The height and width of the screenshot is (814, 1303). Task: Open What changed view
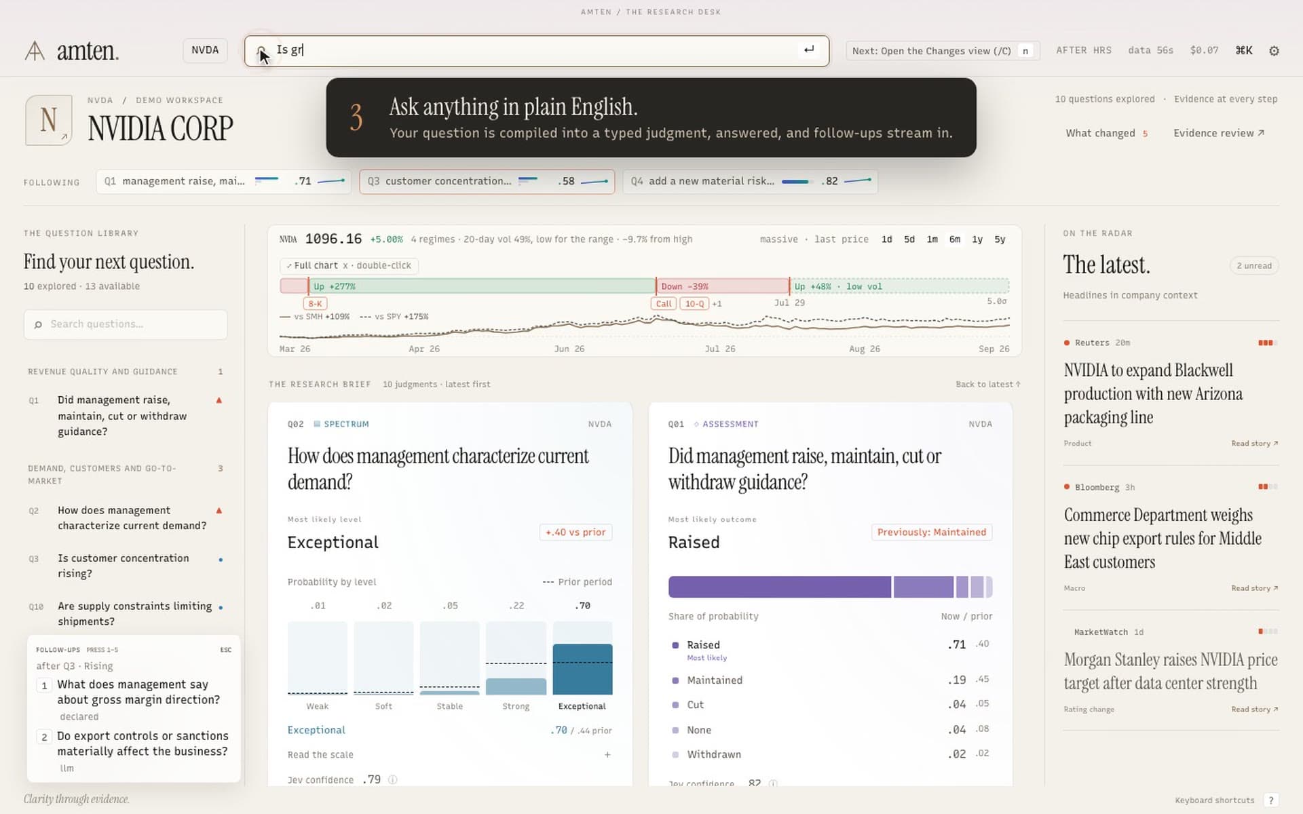tap(1106, 134)
